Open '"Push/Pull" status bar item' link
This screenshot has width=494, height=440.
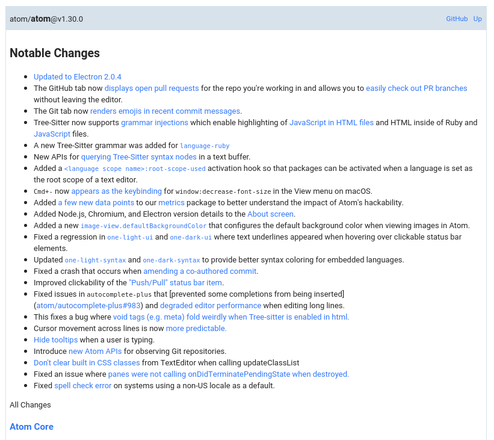176,283
